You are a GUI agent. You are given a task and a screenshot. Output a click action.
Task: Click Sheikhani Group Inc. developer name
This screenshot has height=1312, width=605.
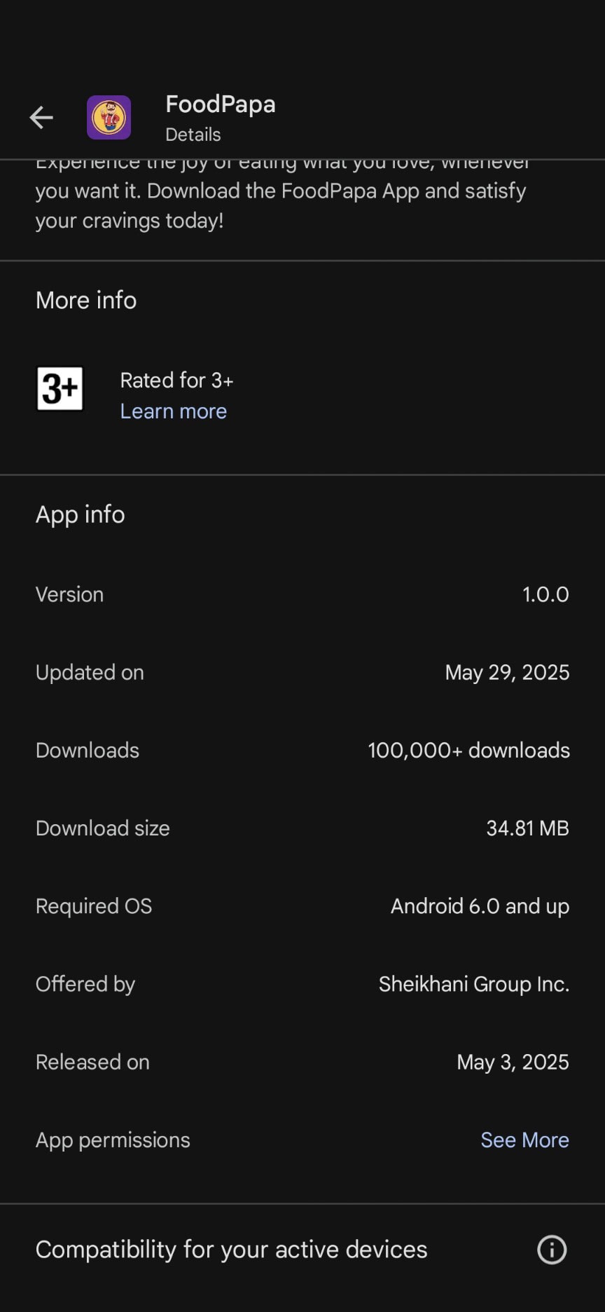tap(473, 984)
